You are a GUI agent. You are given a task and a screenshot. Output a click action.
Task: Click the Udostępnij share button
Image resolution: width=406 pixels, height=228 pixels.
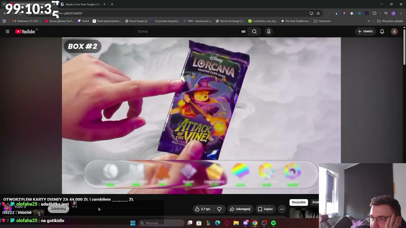(240, 209)
